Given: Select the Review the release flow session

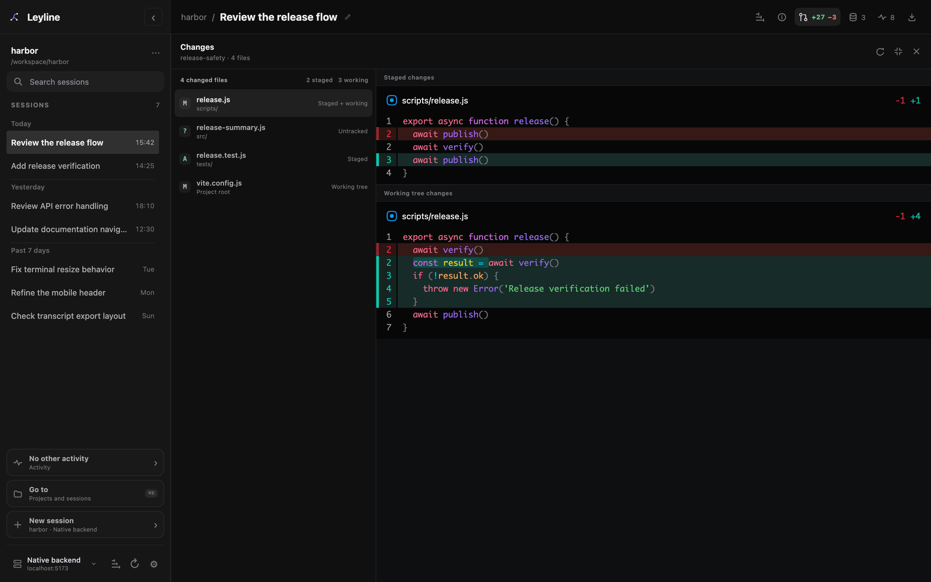Looking at the screenshot, I should click(x=83, y=142).
